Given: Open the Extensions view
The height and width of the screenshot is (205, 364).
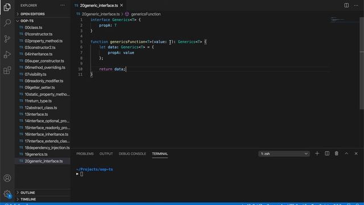Looking at the screenshot, I should tap(7, 70).
